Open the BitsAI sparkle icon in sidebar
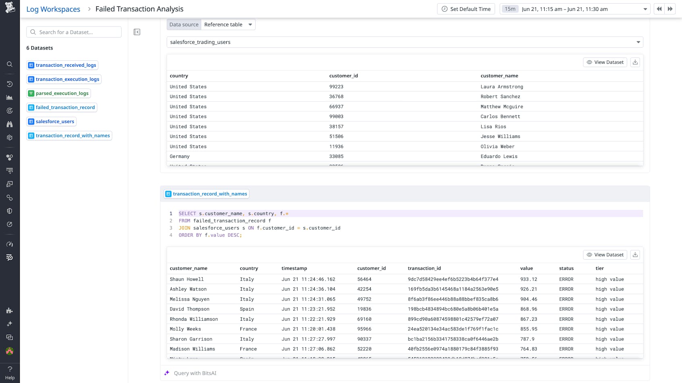The width and height of the screenshot is (682, 383). [10, 324]
